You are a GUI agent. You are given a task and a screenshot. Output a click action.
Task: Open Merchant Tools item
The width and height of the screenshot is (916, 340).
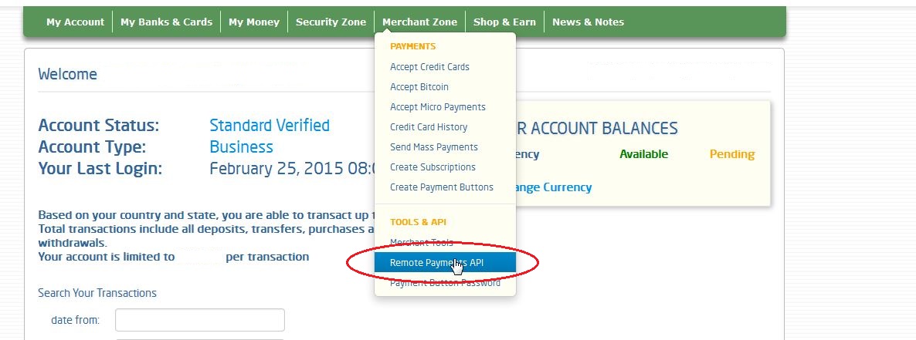click(x=421, y=243)
